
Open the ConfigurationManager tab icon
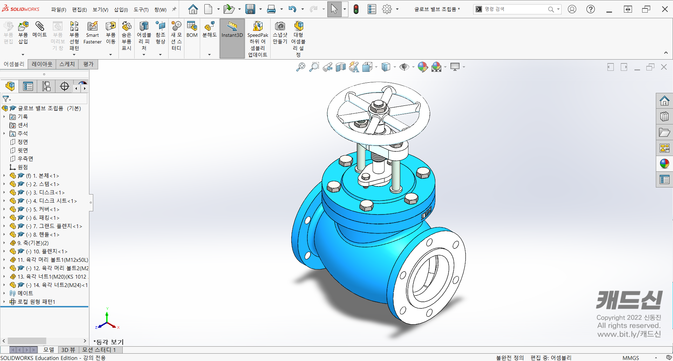46,86
